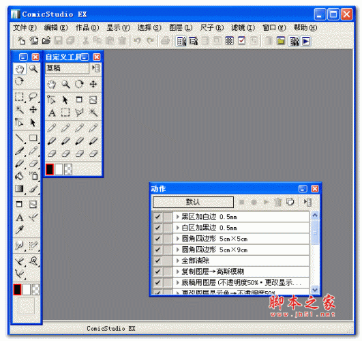The image size is (362, 341).
Task: Pick the black color swatch in left toolbox
Action: (x=17, y=289)
